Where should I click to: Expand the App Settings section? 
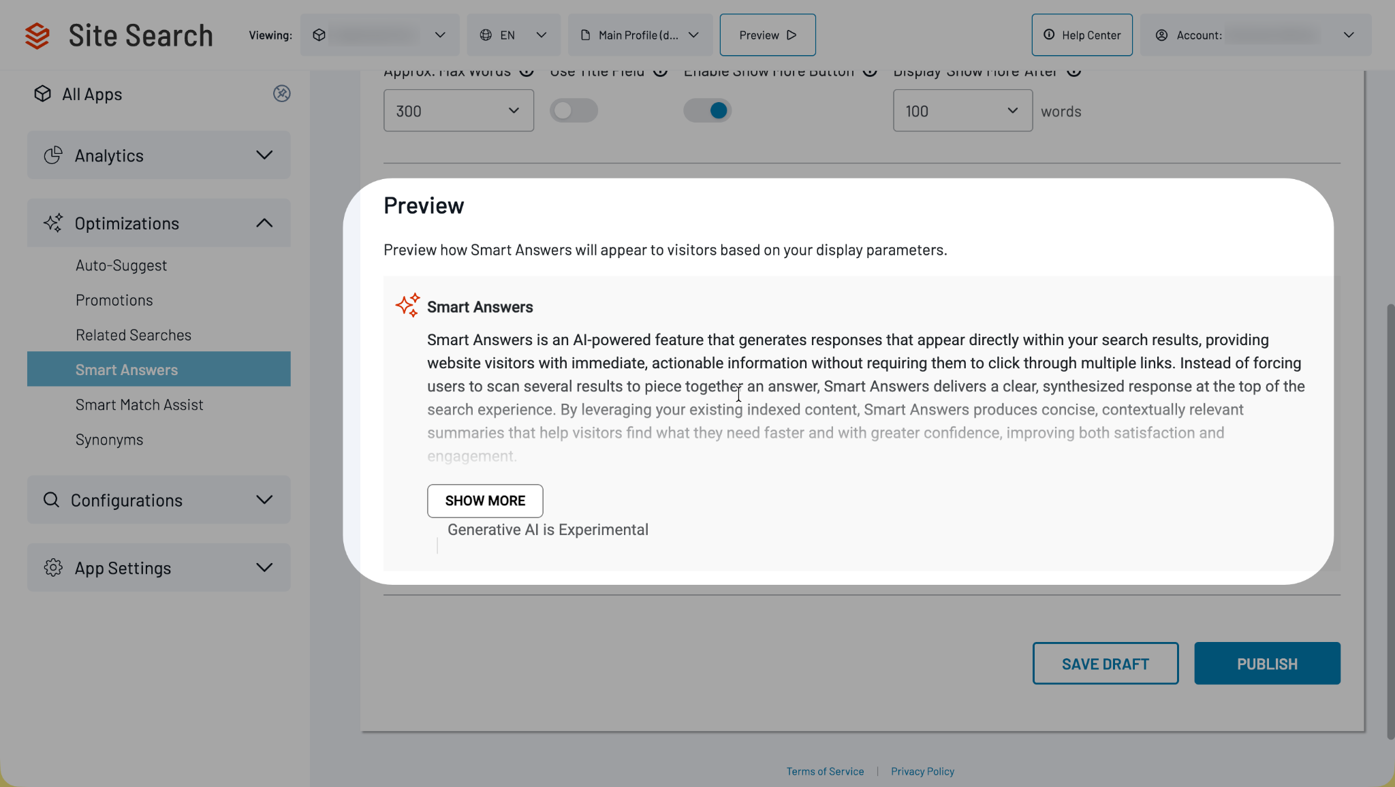point(159,567)
